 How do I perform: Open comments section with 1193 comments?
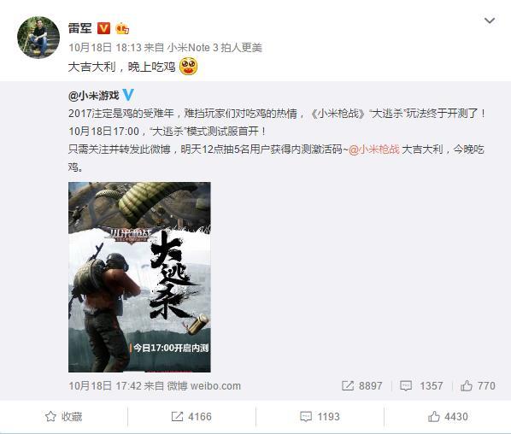click(320, 416)
